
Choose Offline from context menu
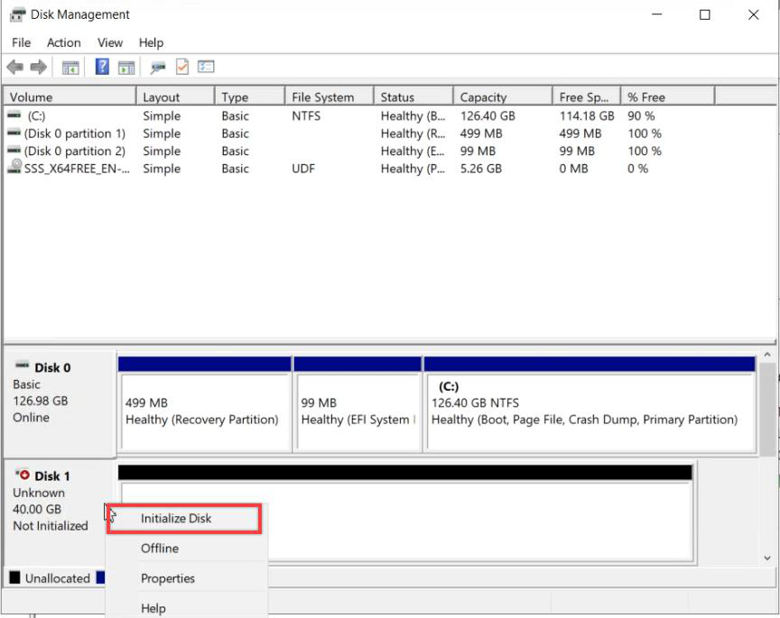[187, 549]
